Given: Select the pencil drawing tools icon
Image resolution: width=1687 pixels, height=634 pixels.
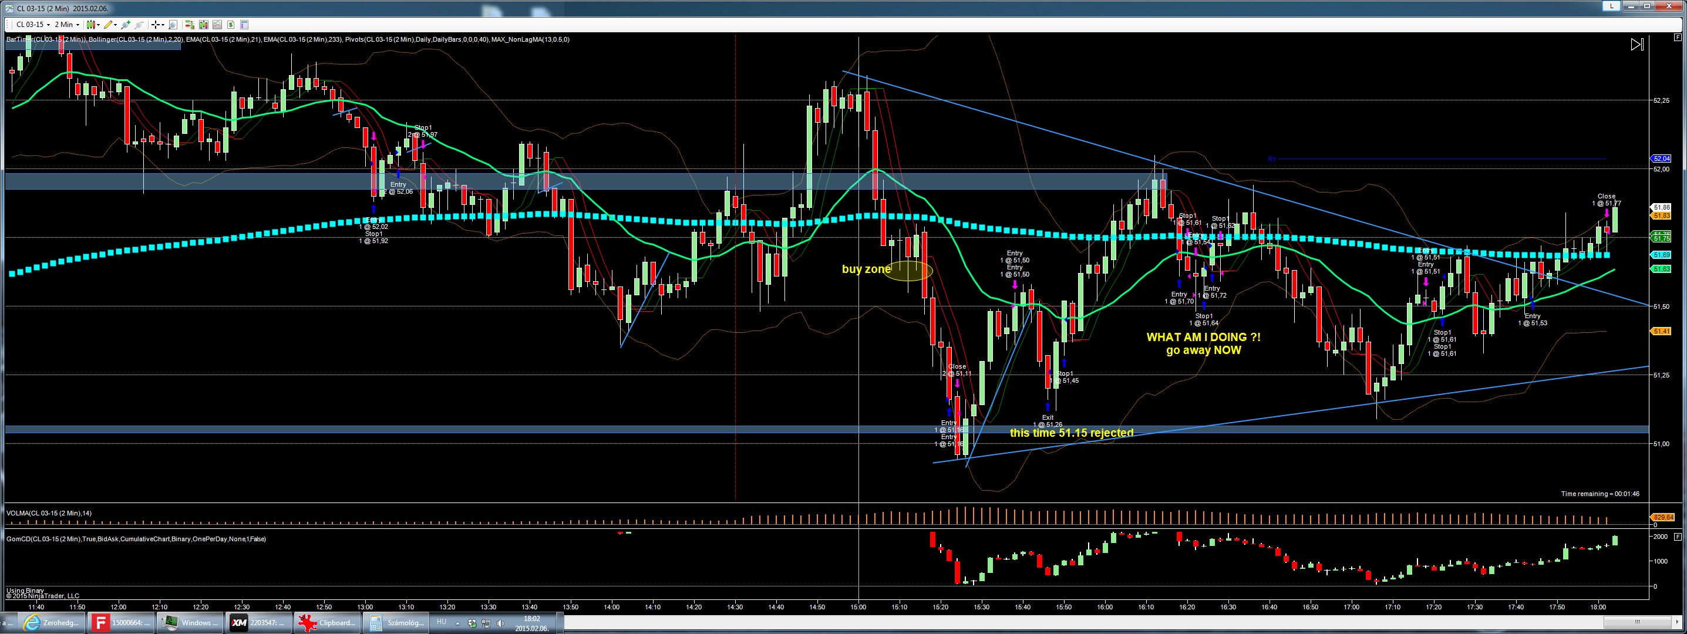Looking at the screenshot, I should 107,25.
